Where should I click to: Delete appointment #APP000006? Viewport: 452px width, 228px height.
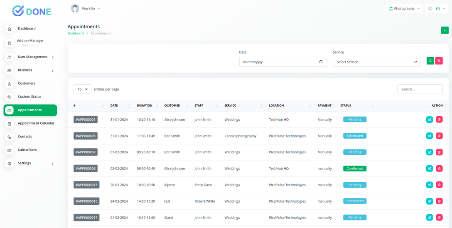click(x=439, y=136)
